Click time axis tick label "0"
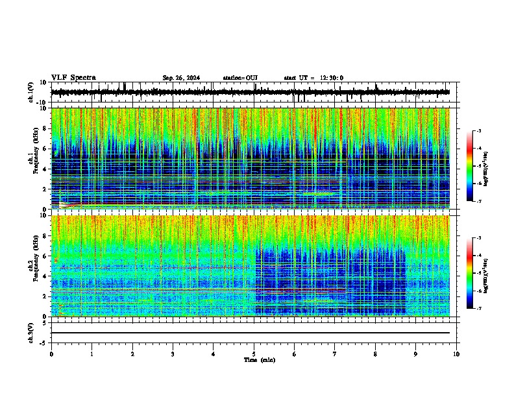The height and width of the screenshot is (397, 514). click(x=51, y=354)
